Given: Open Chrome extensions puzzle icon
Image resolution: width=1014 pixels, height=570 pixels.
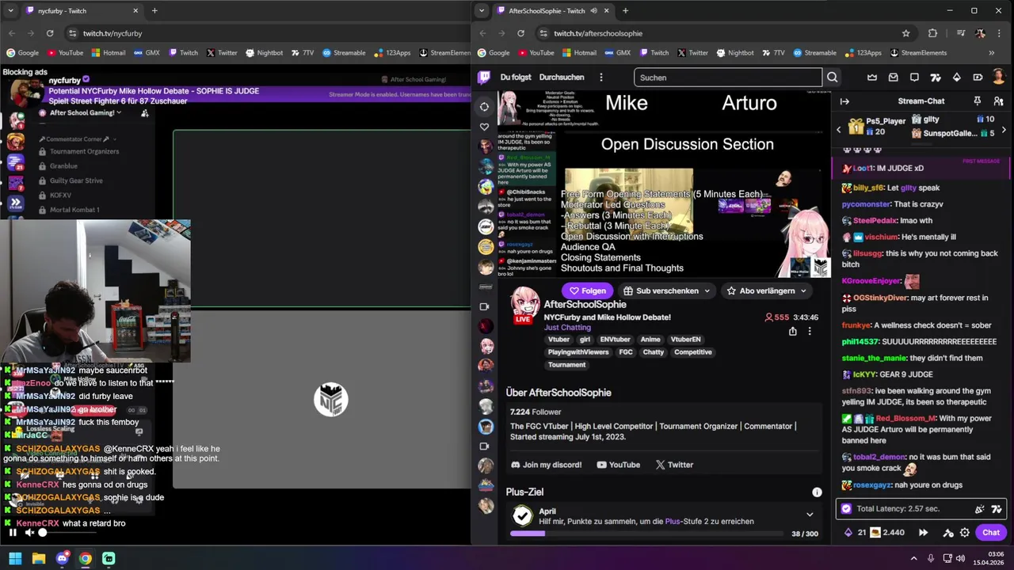Looking at the screenshot, I should pyautogui.click(x=932, y=33).
